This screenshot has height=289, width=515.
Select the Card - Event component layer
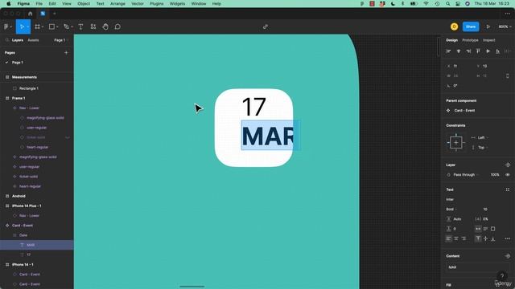coord(23,226)
